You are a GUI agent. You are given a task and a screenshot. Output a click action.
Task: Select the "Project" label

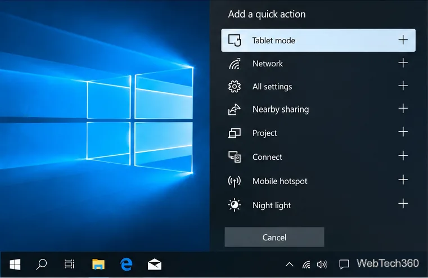tap(264, 133)
